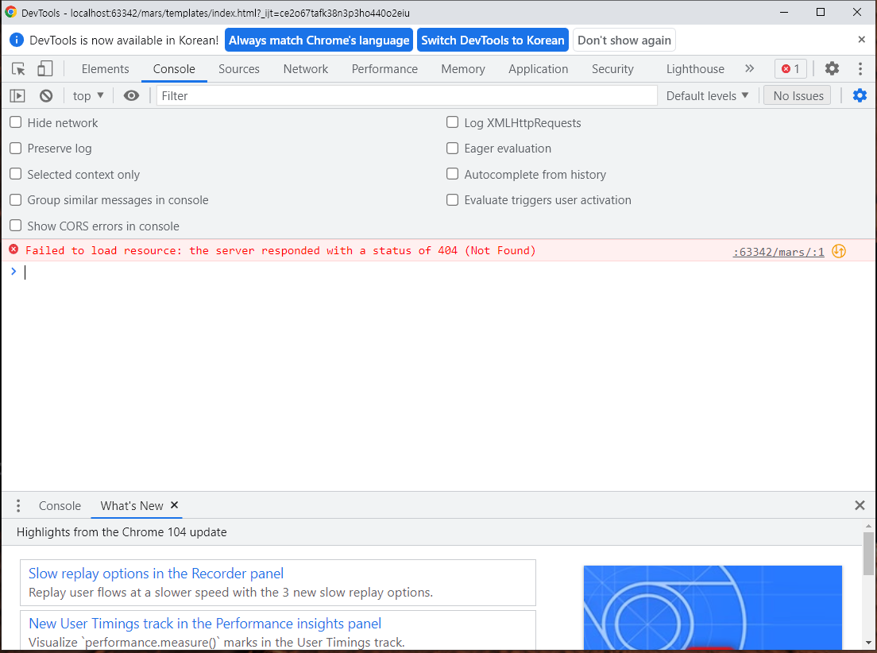Toggle the blue console settings gear
Image resolution: width=877 pixels, height=653 pixels.
(x=860, y=95)
